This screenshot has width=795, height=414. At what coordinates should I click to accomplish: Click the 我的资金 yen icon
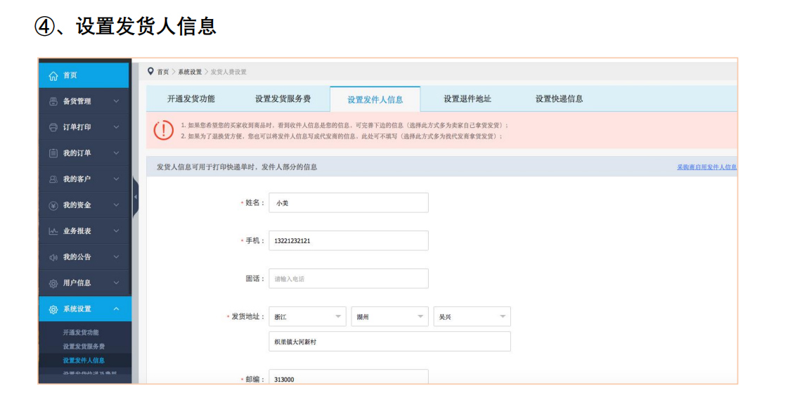tap(53, 205)
